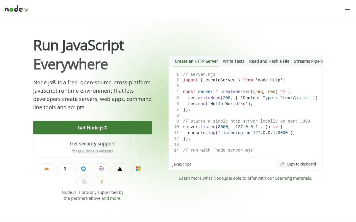Image resolution: width=356 pixels, height=222 pixels.
Task: Open the Microsoft partner logo
Action: [x=138, y=169]
